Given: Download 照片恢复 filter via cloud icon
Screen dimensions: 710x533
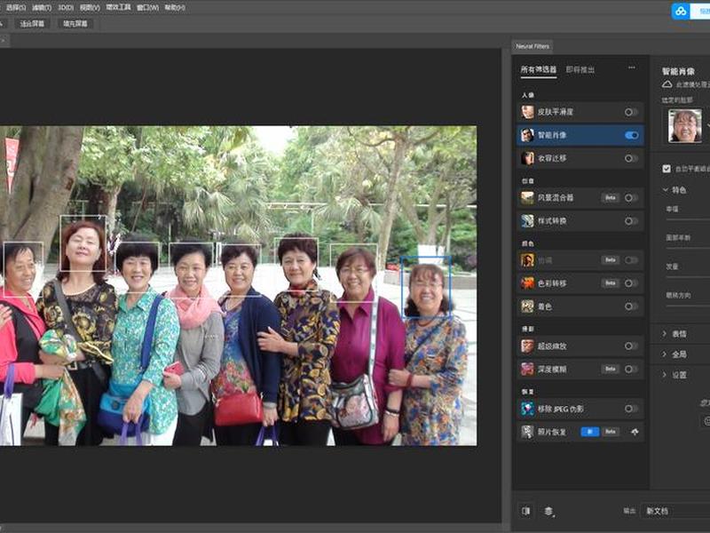Looking at the screenshot, I should click(635, 432).
